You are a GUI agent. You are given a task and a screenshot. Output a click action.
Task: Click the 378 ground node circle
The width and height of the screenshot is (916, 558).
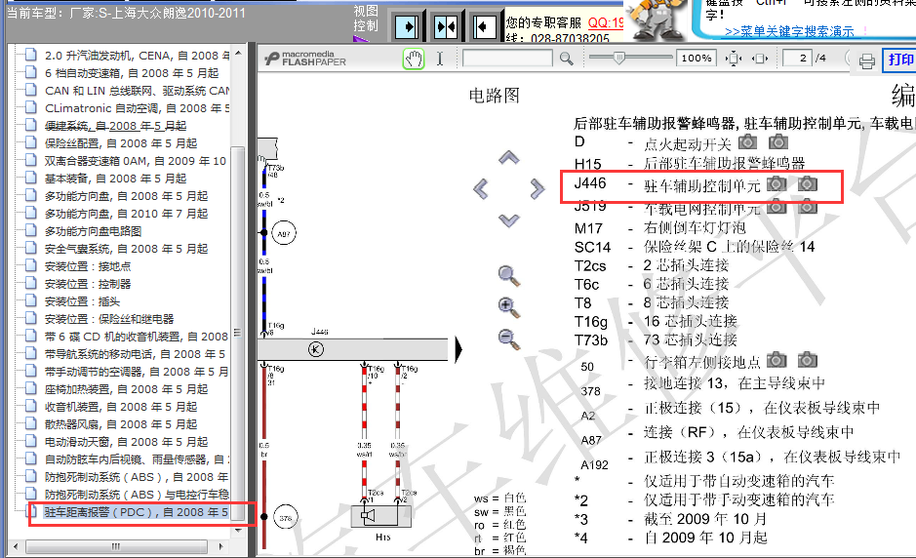pos(286,517)
